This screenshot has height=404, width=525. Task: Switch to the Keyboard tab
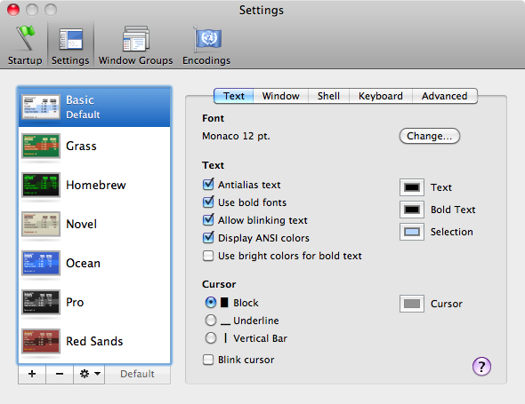click(x=381, y=96)
